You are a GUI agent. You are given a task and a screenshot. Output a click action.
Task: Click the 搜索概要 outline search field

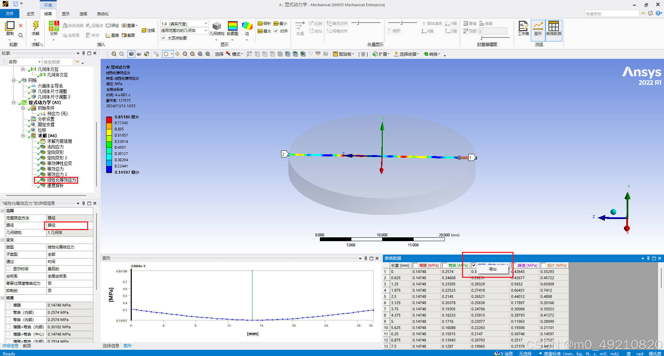tap(57, 62)
